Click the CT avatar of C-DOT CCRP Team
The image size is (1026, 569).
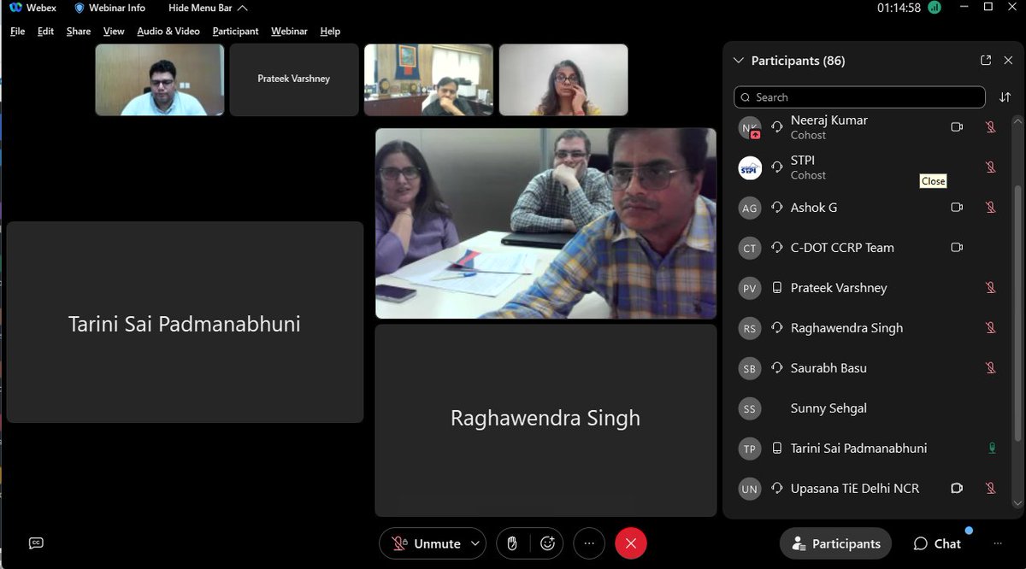pyautogui.click(x=750, y=248)
